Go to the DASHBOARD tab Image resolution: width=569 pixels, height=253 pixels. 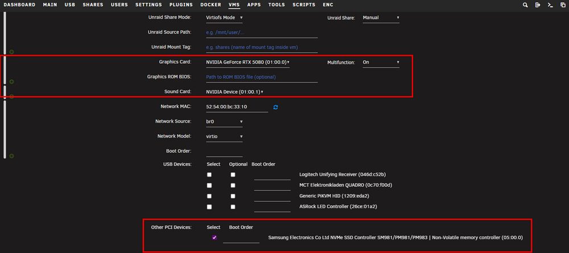(x=19, y=5)
